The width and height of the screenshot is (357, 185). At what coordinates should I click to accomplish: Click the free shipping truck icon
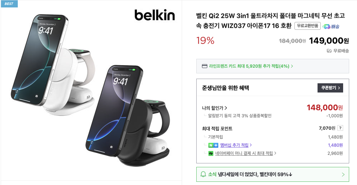(x=329, y=51)
